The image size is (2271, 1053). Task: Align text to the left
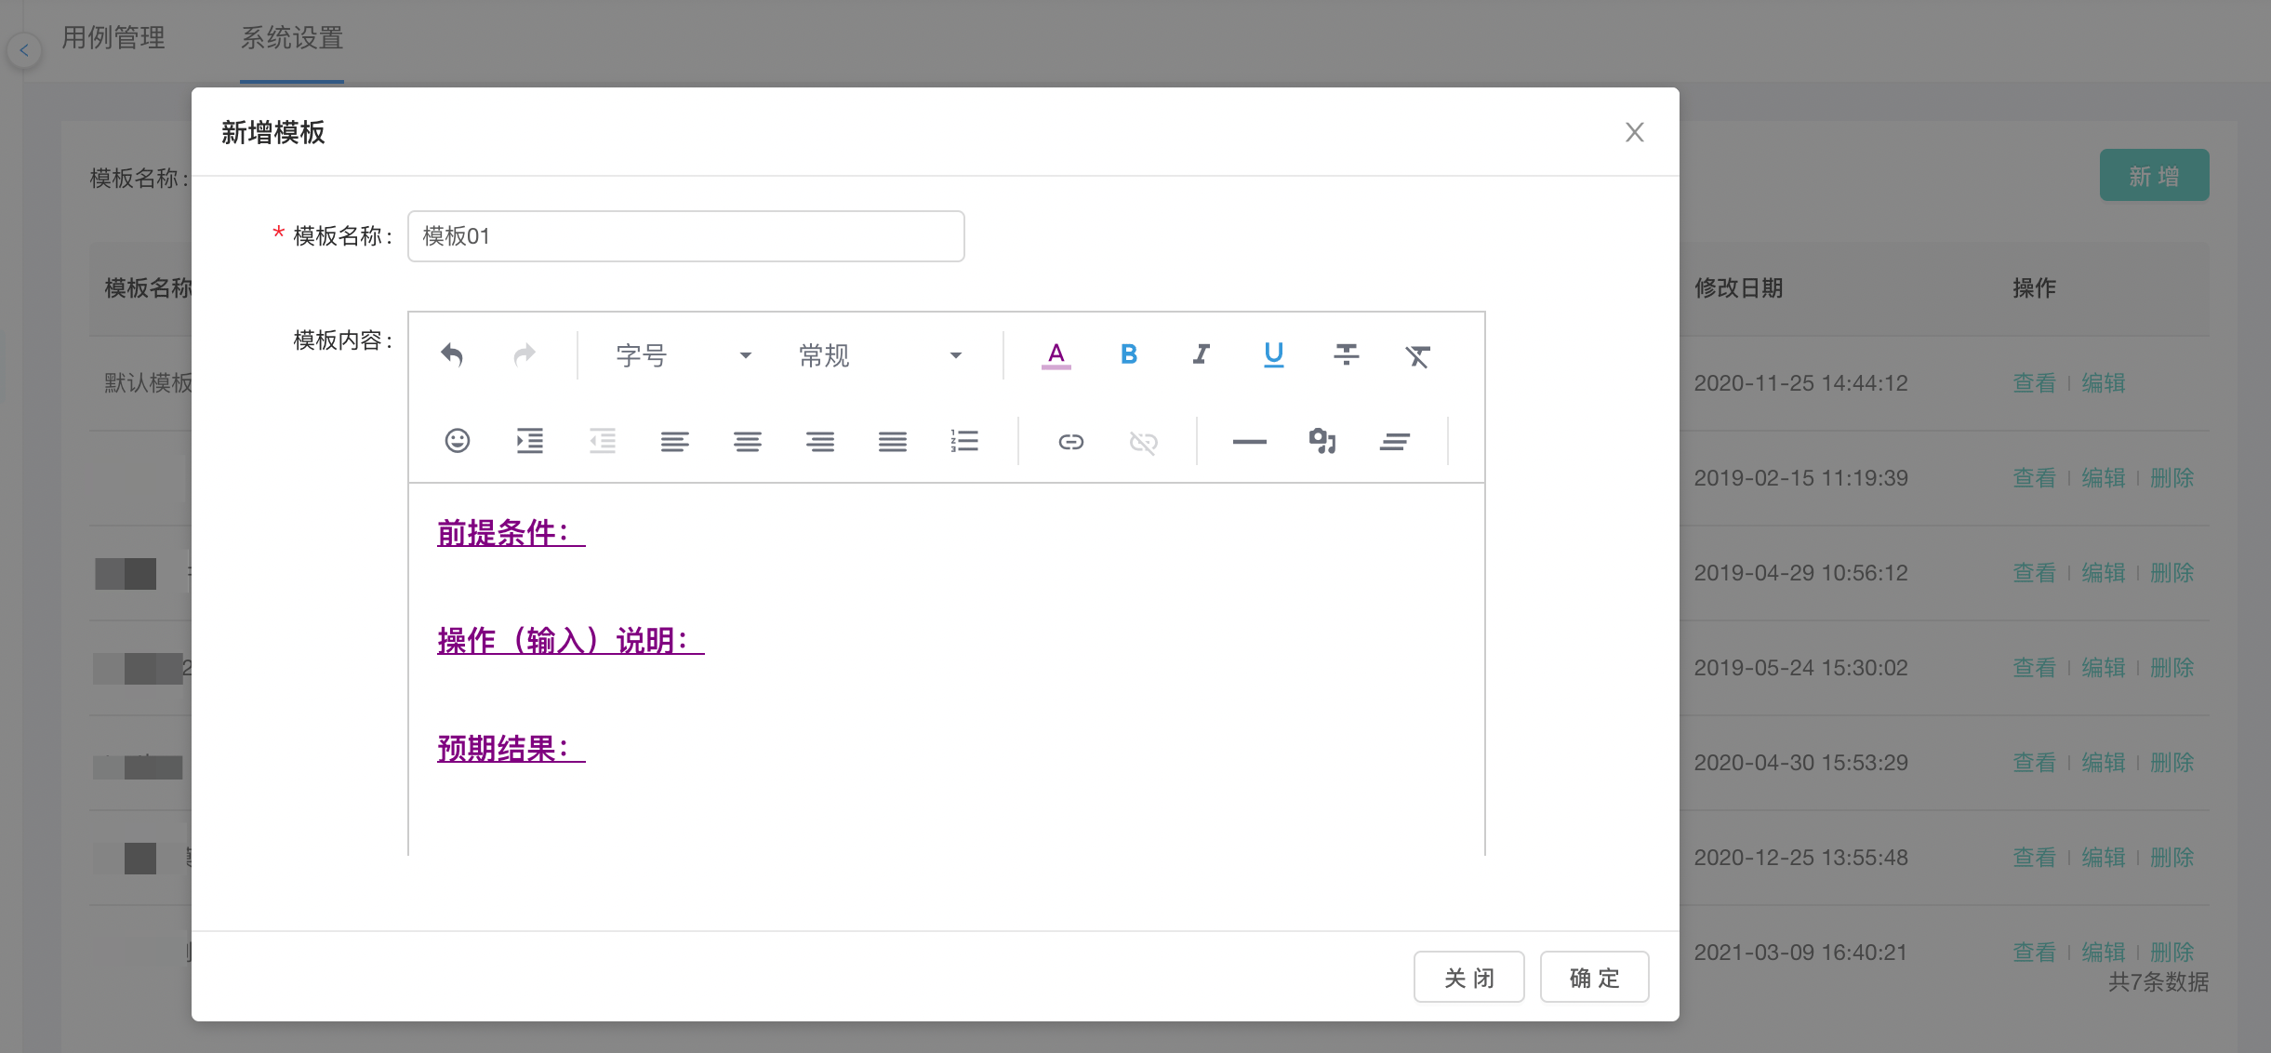pos(674,441)
